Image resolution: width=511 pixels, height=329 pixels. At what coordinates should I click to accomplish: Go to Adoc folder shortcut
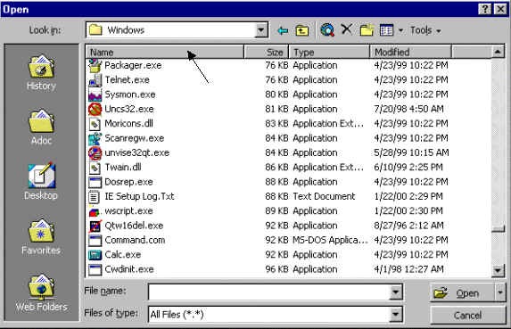pyautogui.click(x=41, y=127)
